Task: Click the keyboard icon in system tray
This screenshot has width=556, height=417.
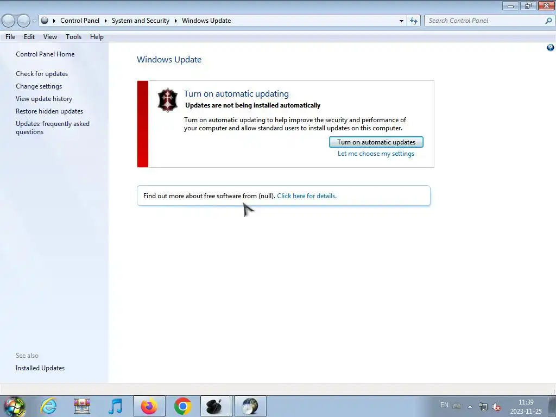Action: point(457,406)
